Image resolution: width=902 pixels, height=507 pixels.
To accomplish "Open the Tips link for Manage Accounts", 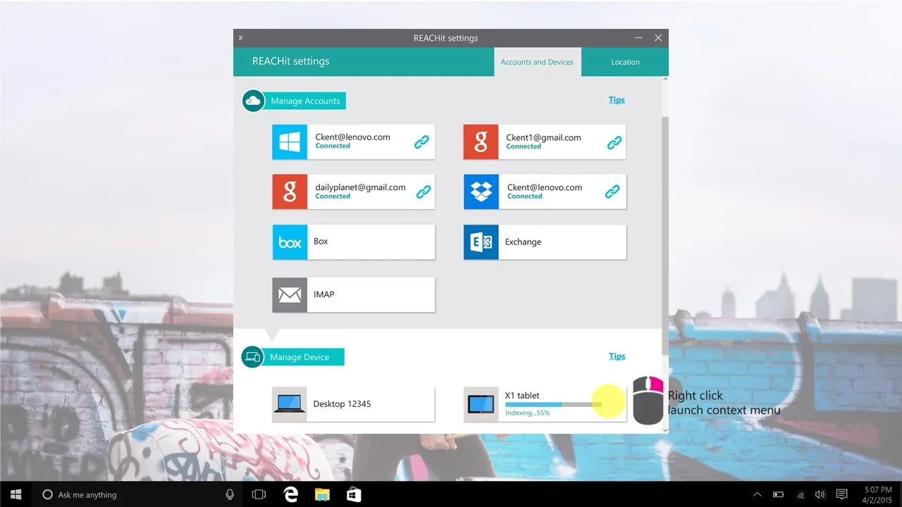I will [x=617, y=100].
